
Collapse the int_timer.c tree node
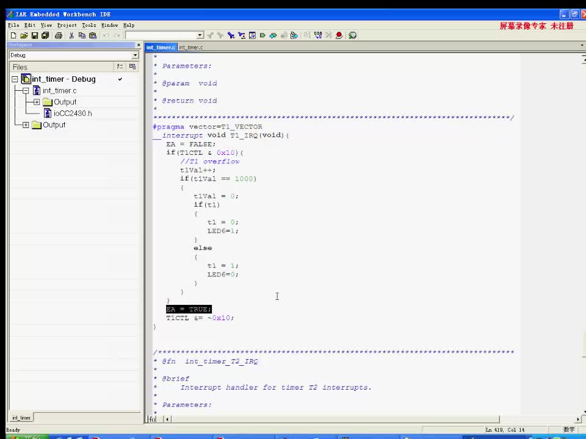tap(26, 91)
